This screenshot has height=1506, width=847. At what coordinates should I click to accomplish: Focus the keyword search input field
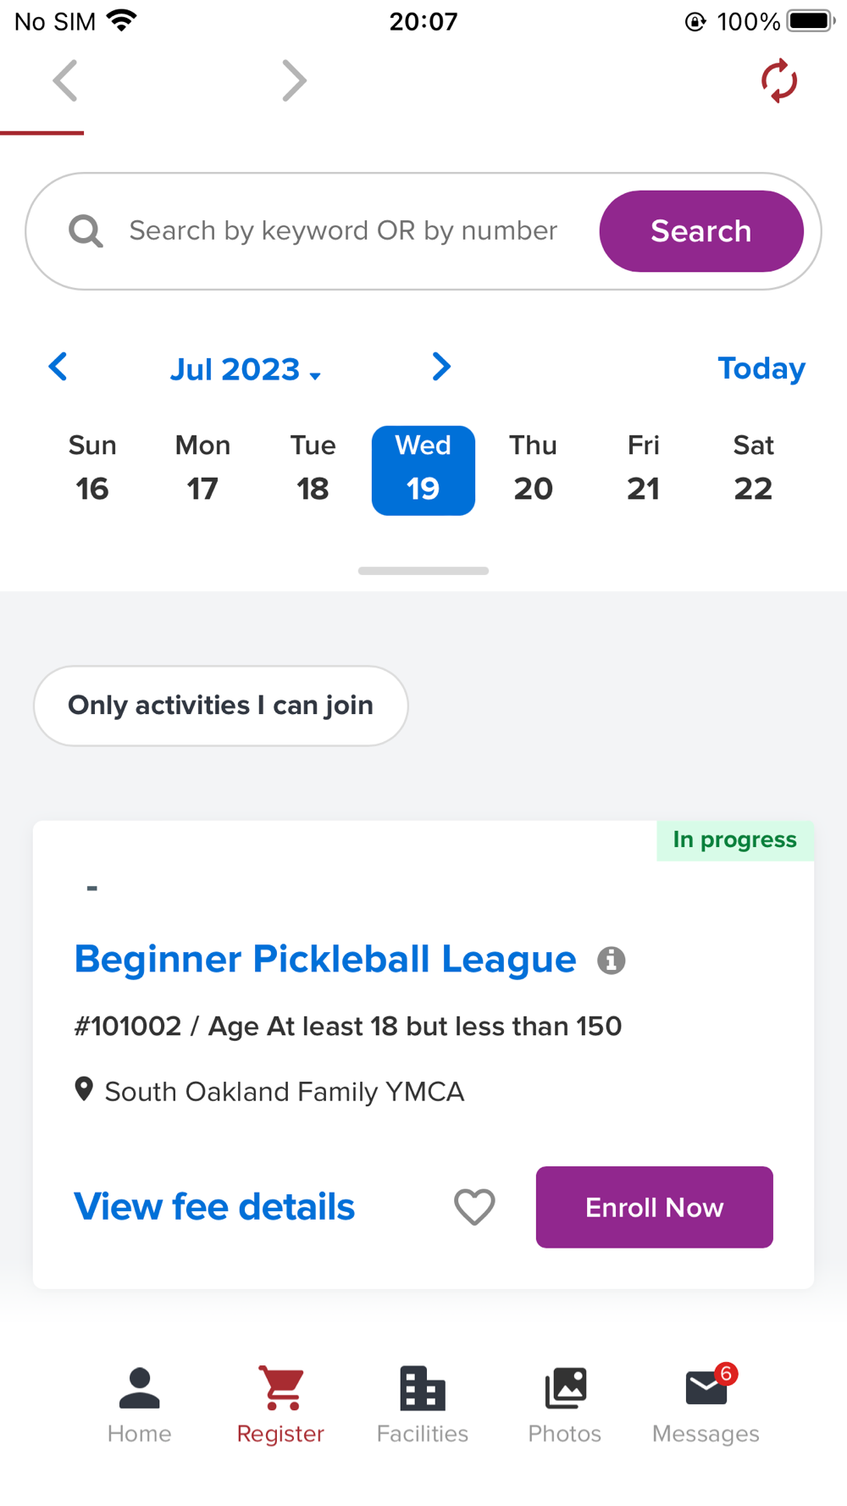(343, 231)
